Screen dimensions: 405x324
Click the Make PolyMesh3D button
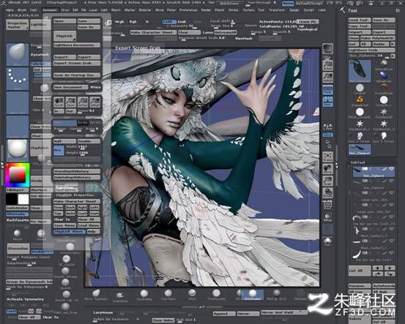pos(377,38)
